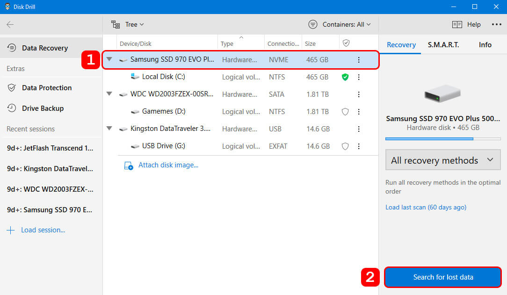Switch to the S.M.A.R.T. tab
This screenshot has width=507, height=295.
click(443, 44)
